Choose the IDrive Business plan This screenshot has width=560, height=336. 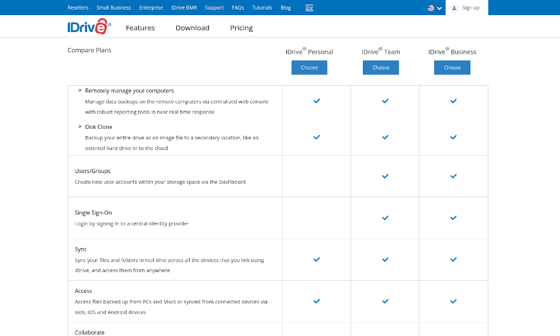pyautogui.click(x=452, y=67)
